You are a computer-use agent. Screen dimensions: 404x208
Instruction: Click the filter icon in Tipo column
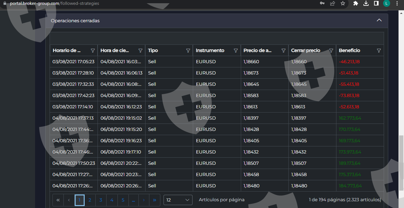[x=188, y=51]
